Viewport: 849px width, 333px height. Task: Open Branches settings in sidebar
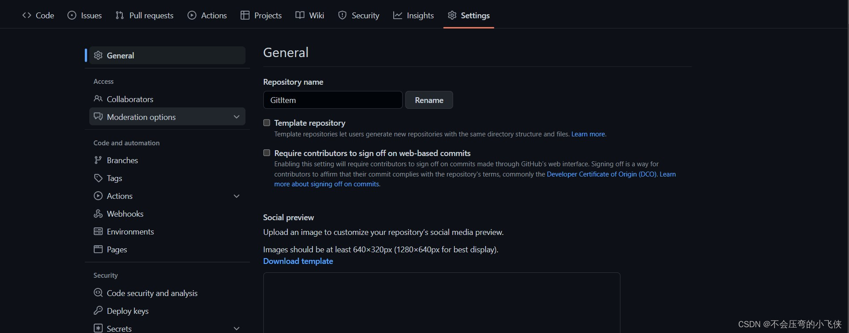click(x=167, y=160)
